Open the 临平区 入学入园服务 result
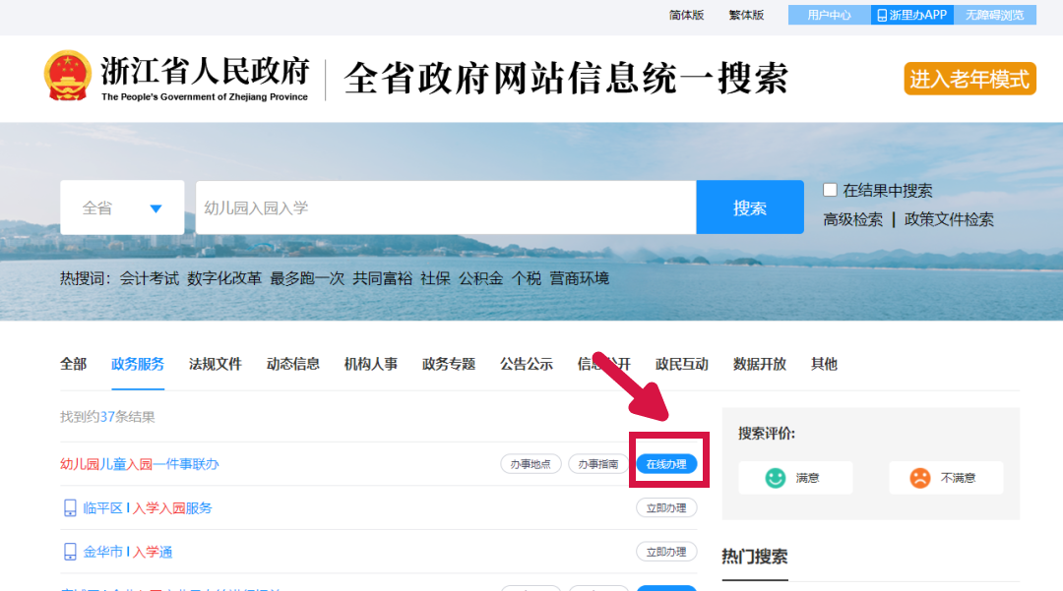Image resolution: width=1063 pixels, height=591 pixels. 148,507
